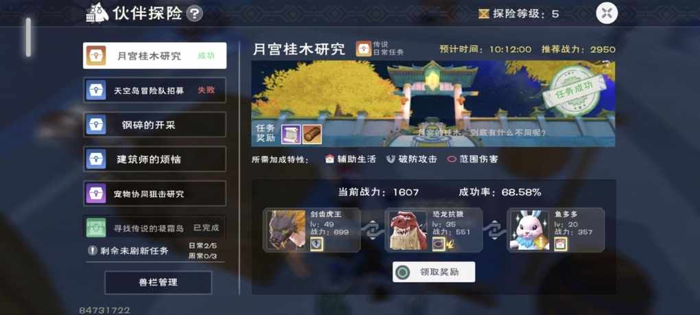This screenshot has width=700, height=315.
Task: Click the wood log reward icon
Action: click(x=312, y=135)
